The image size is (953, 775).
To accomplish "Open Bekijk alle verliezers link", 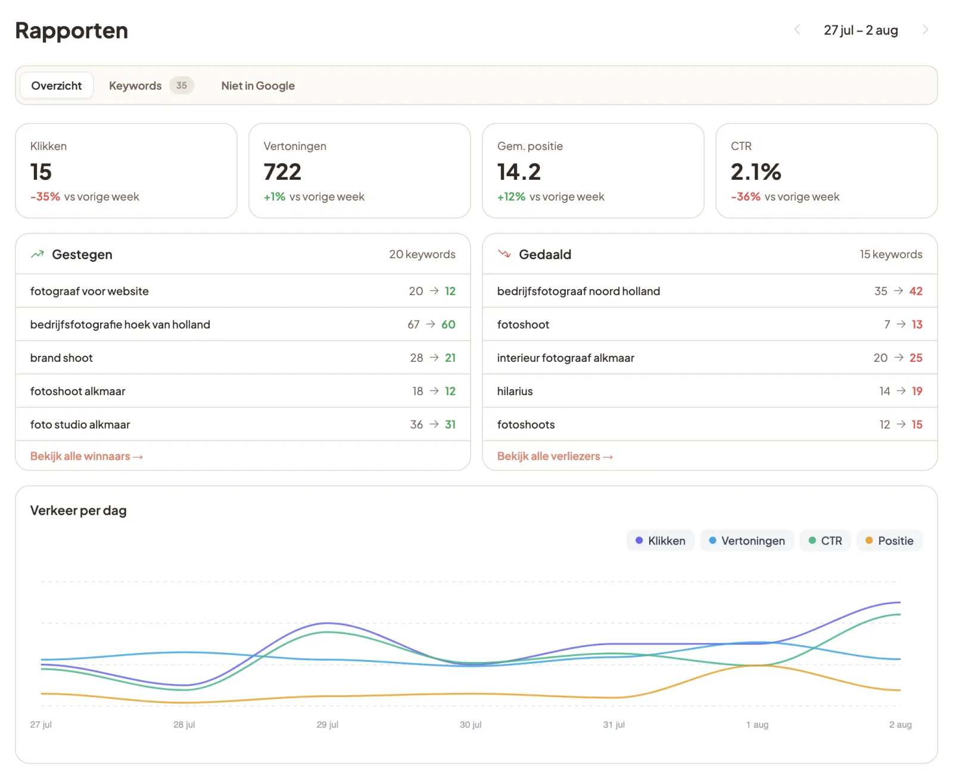I will click(x=555, y=457).
